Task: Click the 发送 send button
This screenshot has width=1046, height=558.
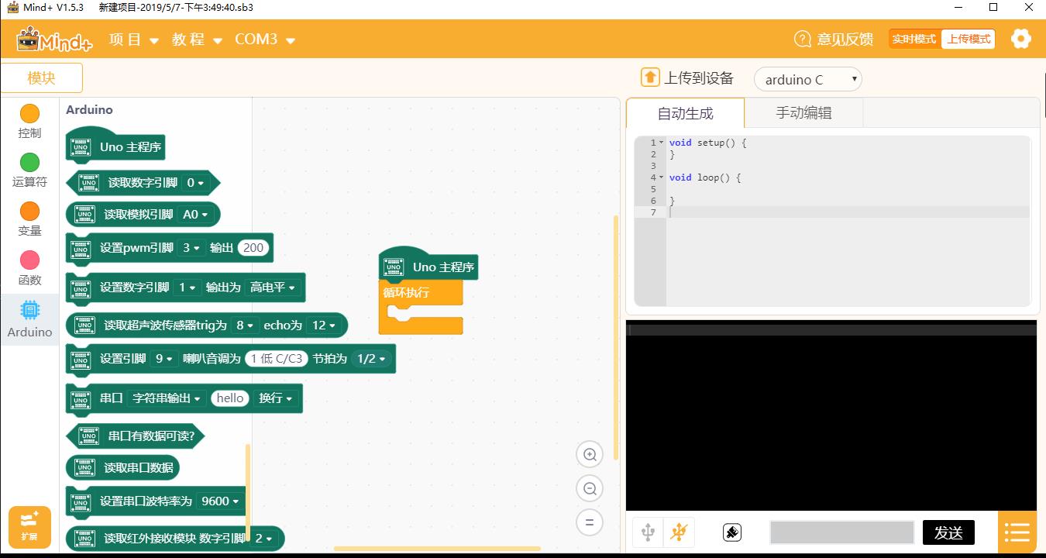Action: (x=948, y=532)
